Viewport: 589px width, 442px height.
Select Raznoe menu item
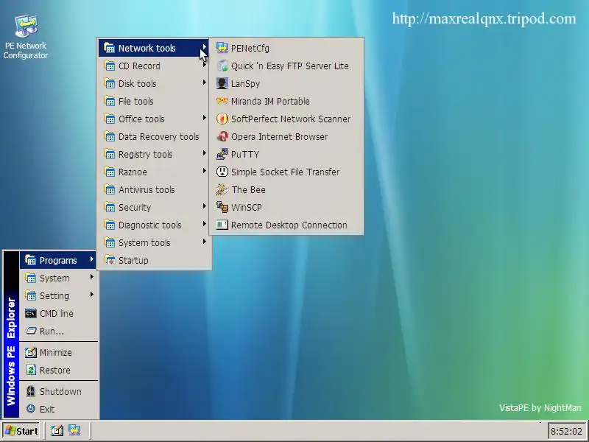[154, 172]
